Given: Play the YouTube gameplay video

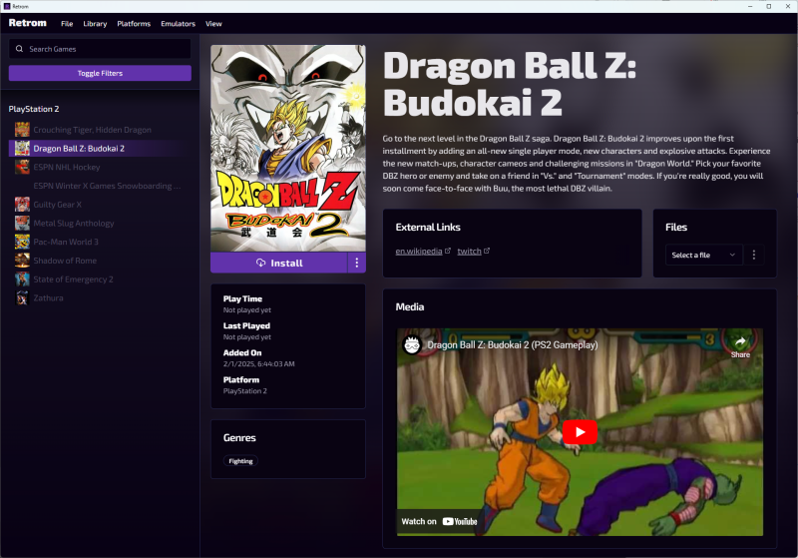Looking at the screenshot, I should 580,432.
